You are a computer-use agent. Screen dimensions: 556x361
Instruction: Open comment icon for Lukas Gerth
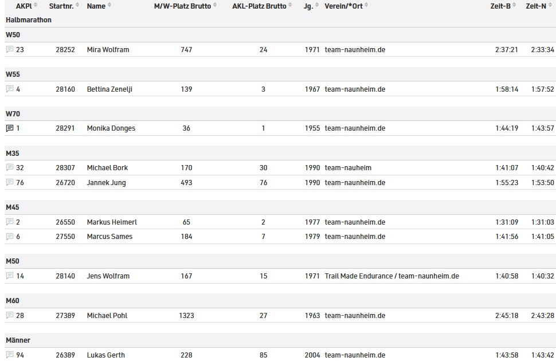point(10,355)
